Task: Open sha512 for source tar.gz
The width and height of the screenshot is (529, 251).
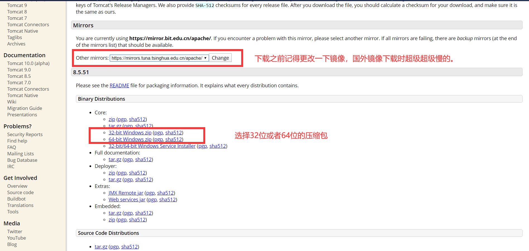Action: coord(129,247)
